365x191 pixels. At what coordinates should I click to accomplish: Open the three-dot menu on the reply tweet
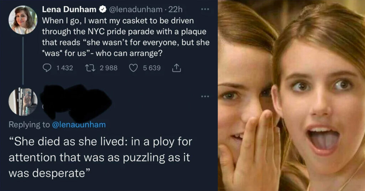pyautogui.click(x=205, y=96)
